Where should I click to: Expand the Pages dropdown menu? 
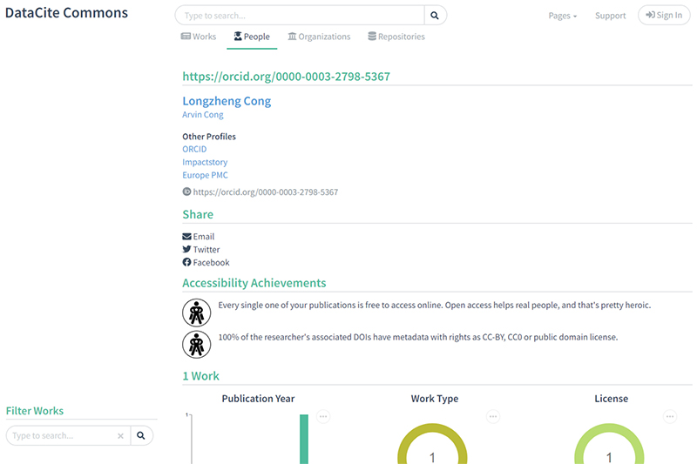point(562,16)
